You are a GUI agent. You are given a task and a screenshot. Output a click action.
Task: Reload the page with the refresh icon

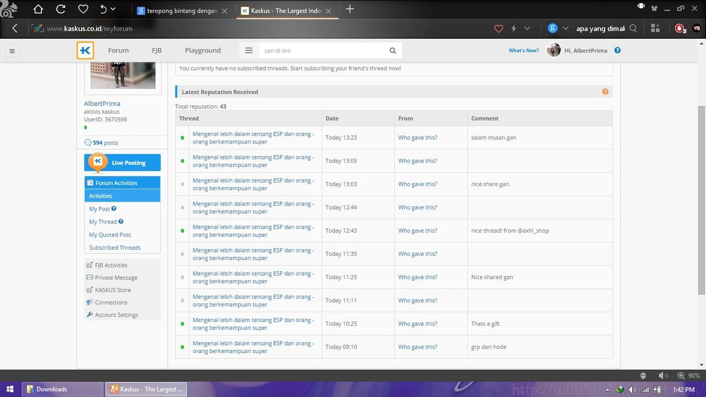tap(61, 9)
